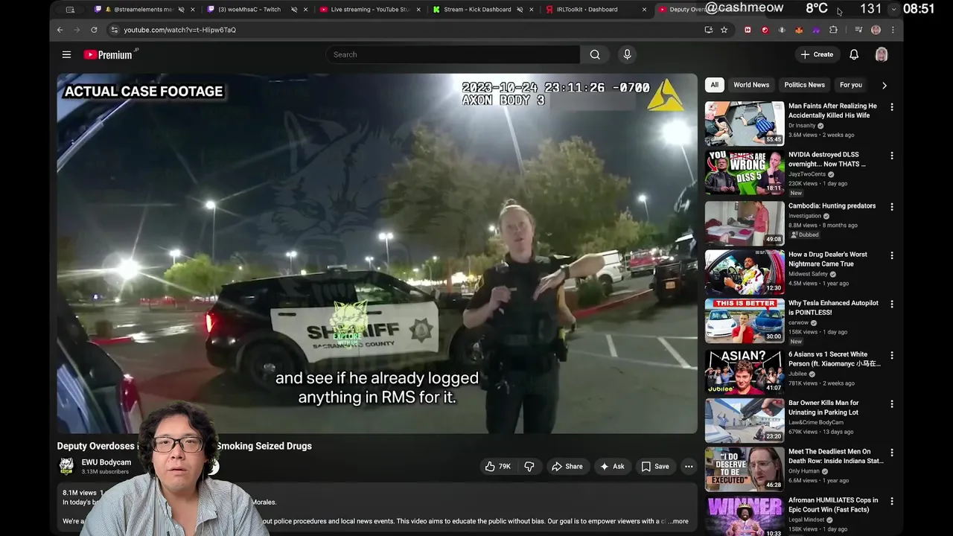This screenshot has height=536, width=953.
Task: Open NVIDIA destroyed DLSS thumbnail
Action: pyautogui.click(x=745, y=172)
